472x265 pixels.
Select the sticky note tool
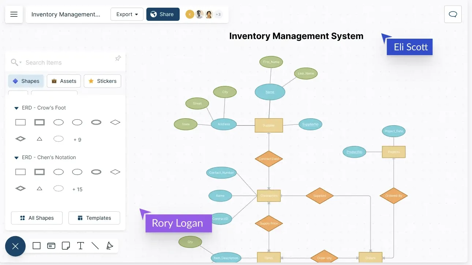(x=66, y=246)
